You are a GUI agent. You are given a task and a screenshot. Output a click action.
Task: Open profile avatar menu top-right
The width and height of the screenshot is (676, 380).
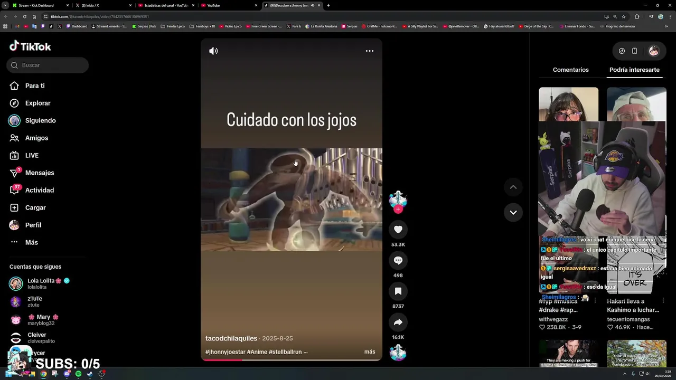coord(654,51)
